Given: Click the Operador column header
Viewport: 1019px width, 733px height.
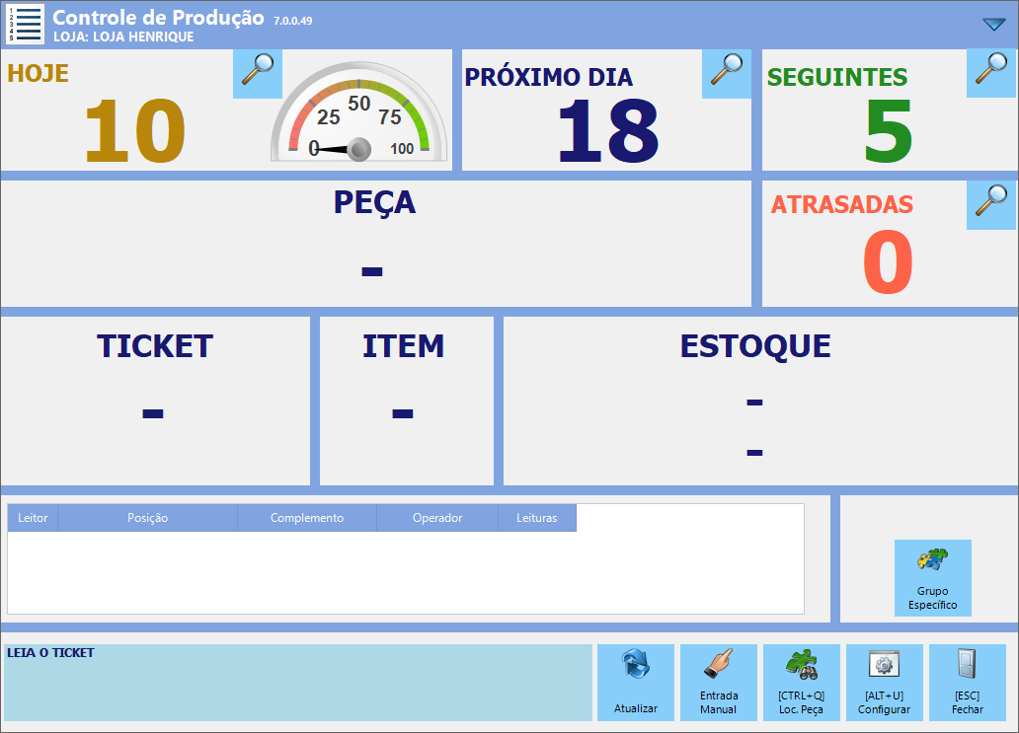Looking at the screenshot, I should click(437, 518).
